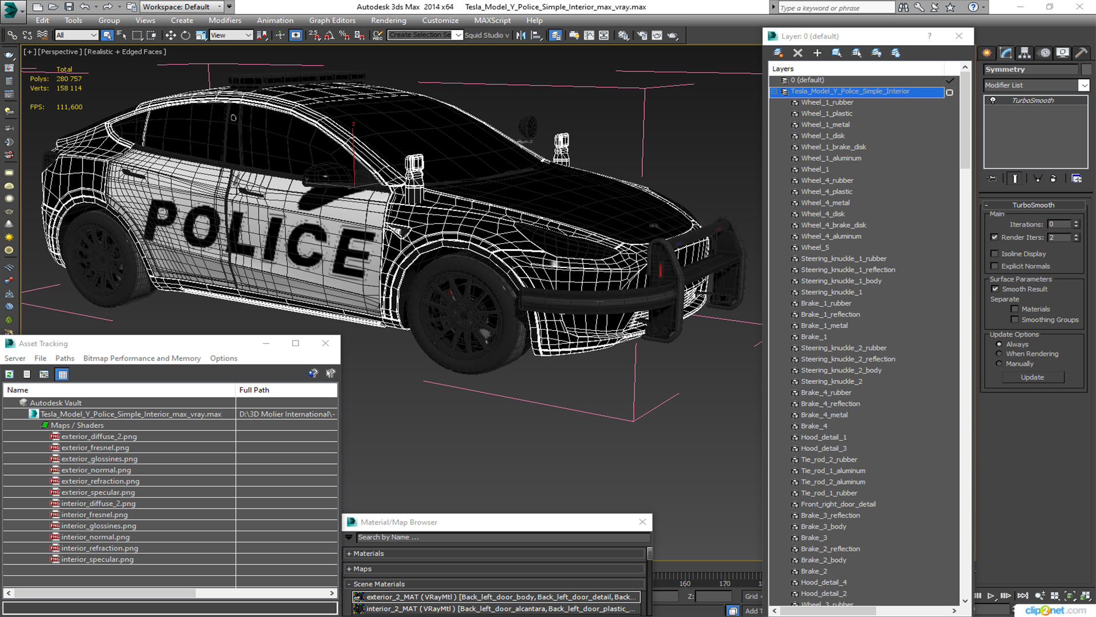1096x617 pixels.
Task: Click the TurboSmooth Update button
Action: pyautogui.click(x=1032, y=377)
